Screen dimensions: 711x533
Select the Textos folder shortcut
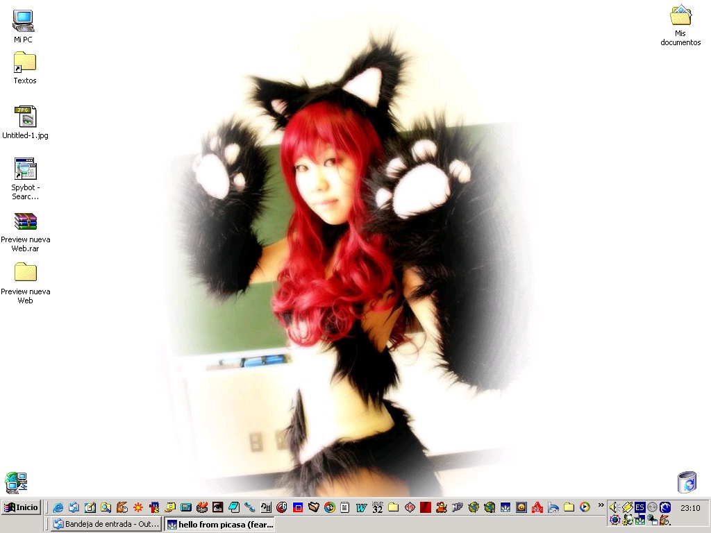25,68
